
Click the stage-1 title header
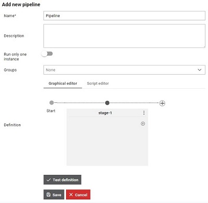[x=105, y=113]
